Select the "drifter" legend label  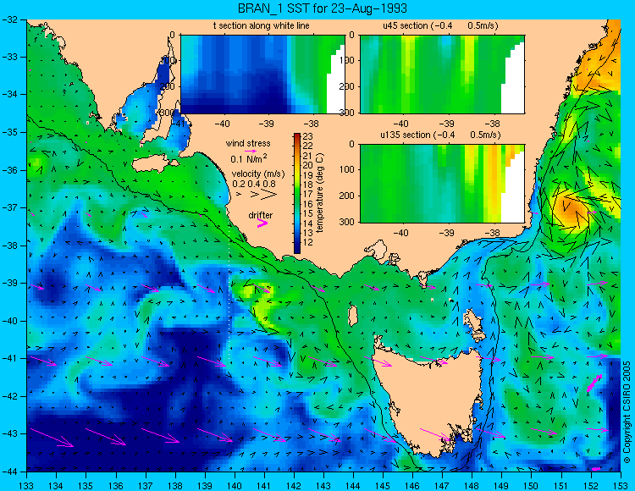[x=261, y=215]
